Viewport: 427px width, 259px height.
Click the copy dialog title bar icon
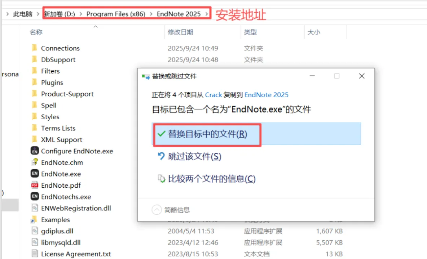click(x=146, y=76)
